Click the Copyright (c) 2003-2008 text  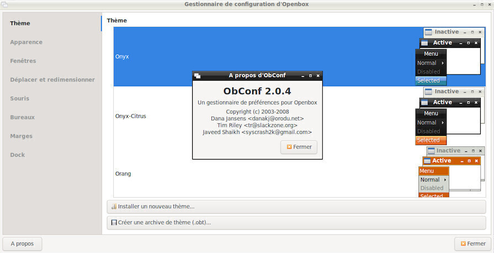tap(257, 112)
